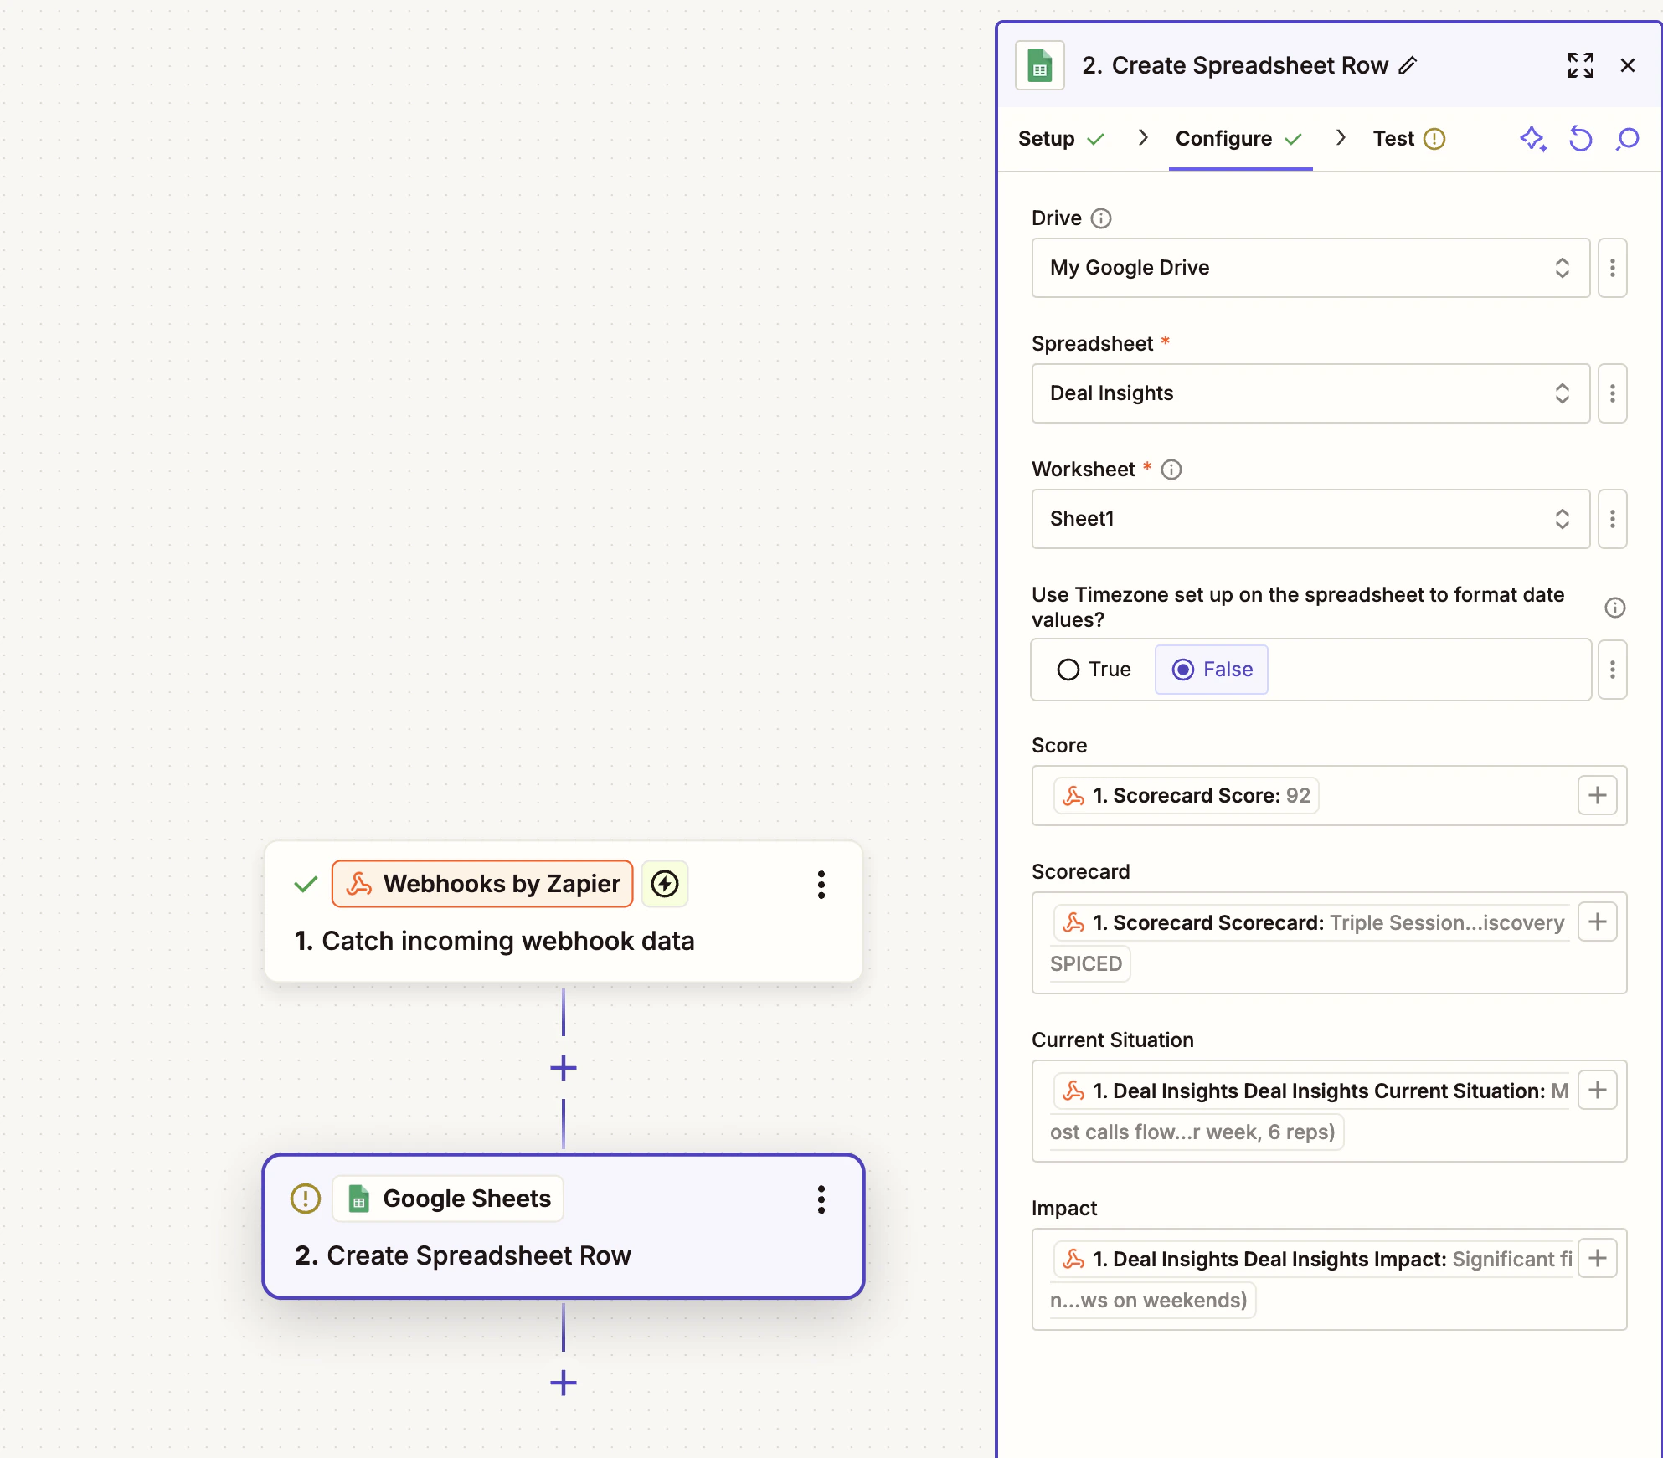The width and height of the screenshot is (1663, 1458).
Task: Open options menu beside Drive field
Action: [1612, 268]
